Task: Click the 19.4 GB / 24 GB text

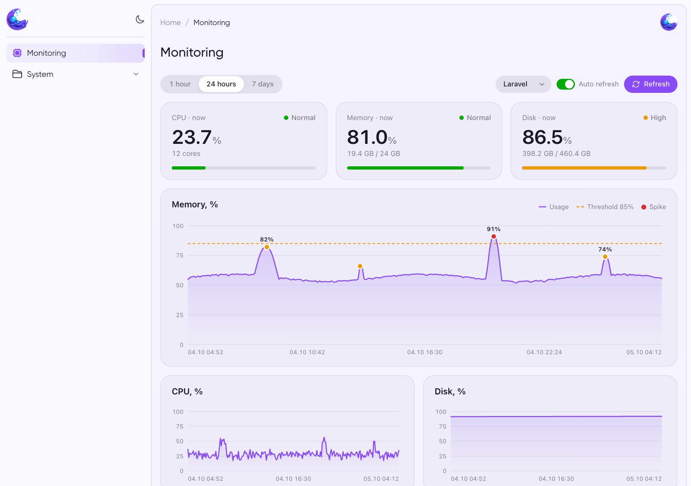Action: click(374, 154)
